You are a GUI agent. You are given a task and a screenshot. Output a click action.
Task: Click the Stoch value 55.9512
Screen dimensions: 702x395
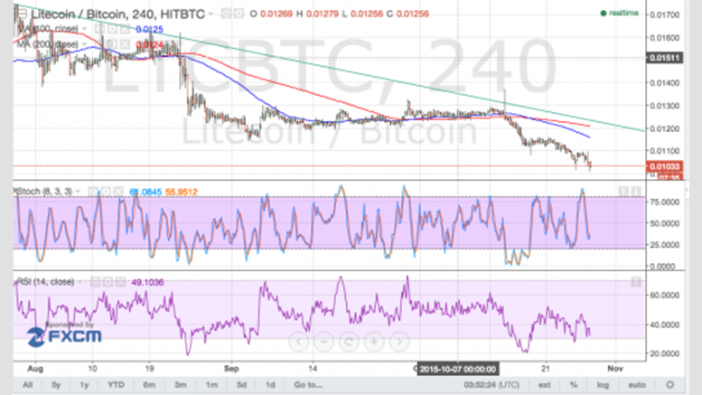tap(182, 193)
